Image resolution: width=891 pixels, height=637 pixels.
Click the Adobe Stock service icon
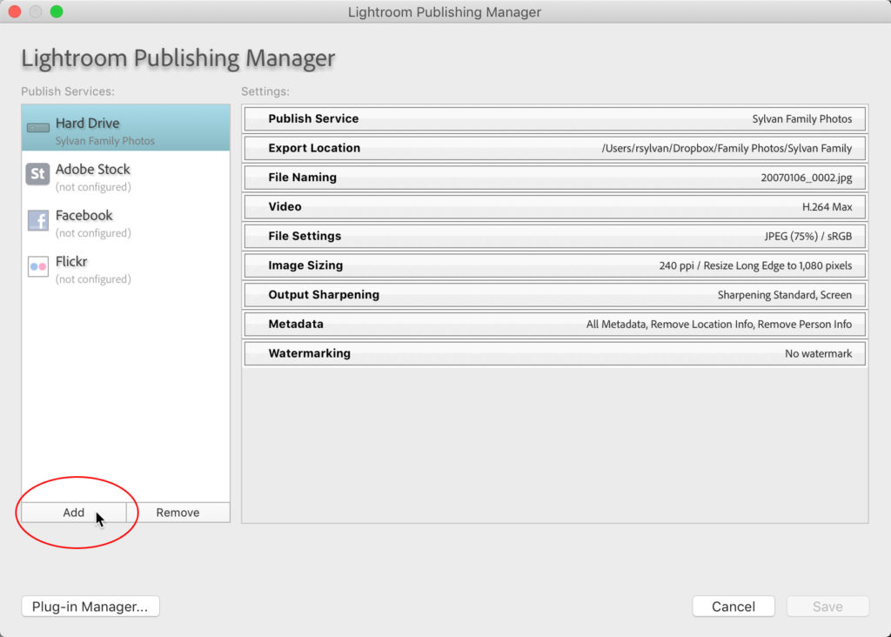click(x=37, y=175)
